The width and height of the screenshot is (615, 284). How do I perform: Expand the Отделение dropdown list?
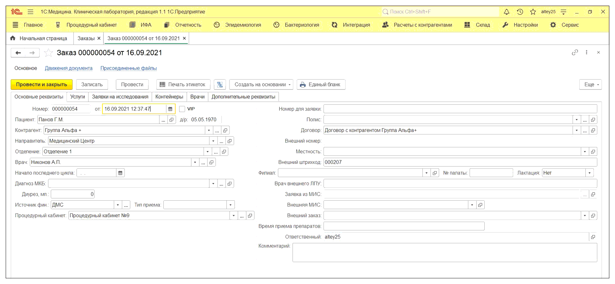pos(208,152)
